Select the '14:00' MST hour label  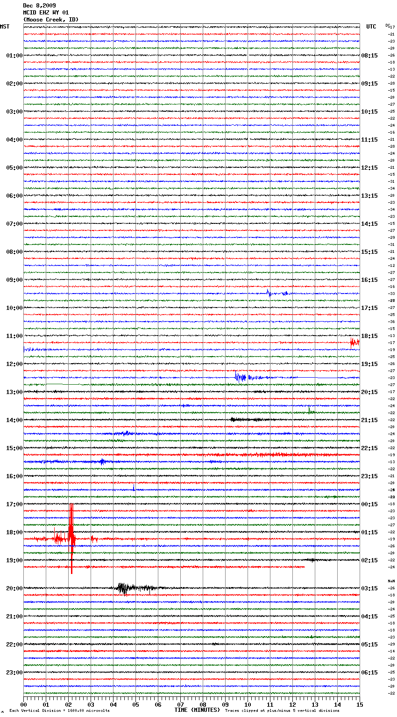click(x=14, y=420)
